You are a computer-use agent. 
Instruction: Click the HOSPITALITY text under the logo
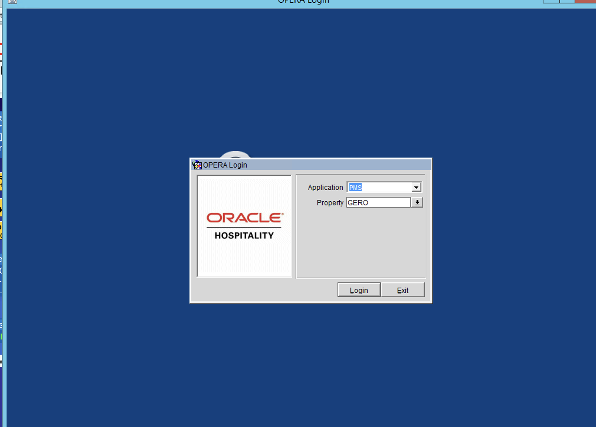244,236
